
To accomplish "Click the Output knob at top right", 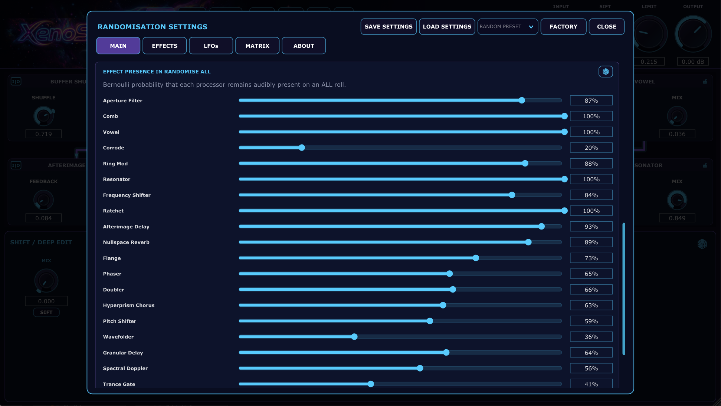I will click(x=693, y=34).
